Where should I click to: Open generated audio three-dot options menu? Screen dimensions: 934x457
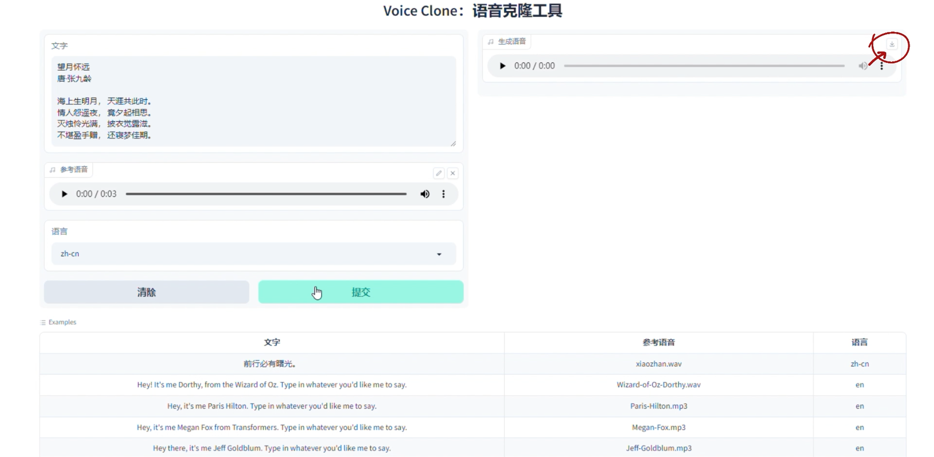[x=881, y=66]
